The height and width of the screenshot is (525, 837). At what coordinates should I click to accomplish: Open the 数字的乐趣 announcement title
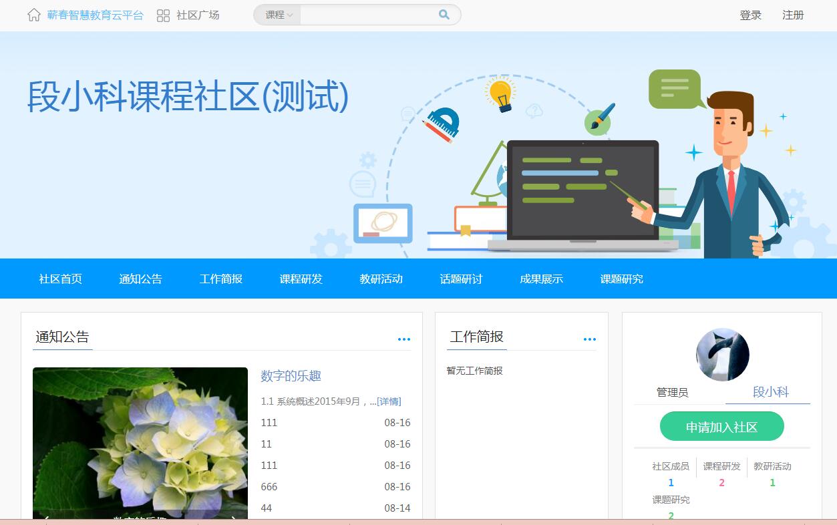point(291,376)
